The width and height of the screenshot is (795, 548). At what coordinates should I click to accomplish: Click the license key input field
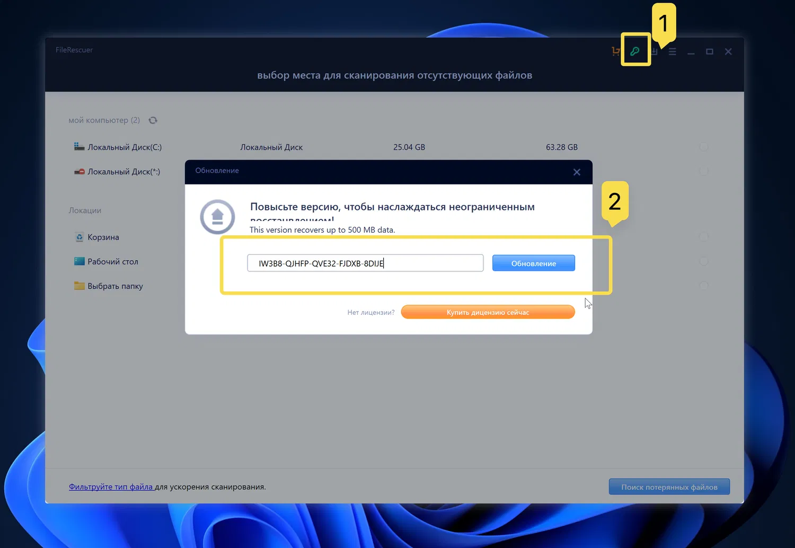365,263
